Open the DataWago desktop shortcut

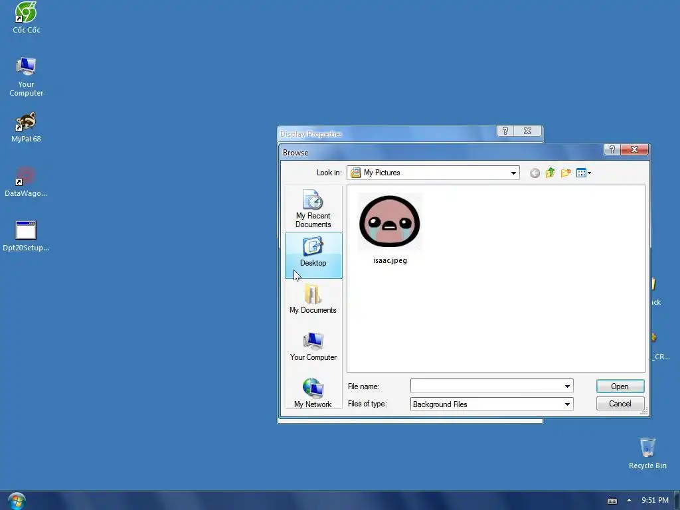pyautogui.click(x=26, y=182)
